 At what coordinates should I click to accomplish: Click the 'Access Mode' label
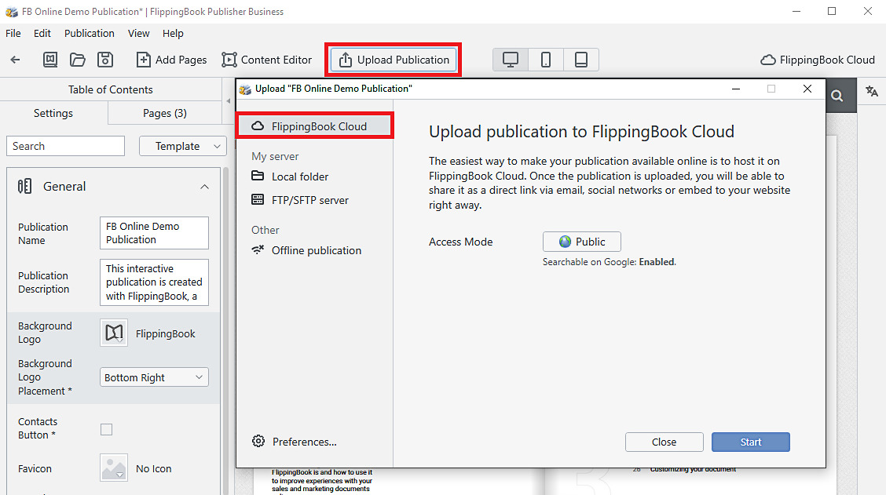pyautogui.click(x=460, y=242)
